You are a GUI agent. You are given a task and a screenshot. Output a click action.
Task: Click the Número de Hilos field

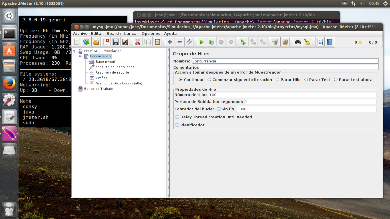pyautogui.click(x=293, y=95)
